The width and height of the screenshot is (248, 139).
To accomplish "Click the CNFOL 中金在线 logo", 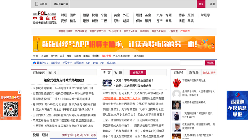I will 45,18.
